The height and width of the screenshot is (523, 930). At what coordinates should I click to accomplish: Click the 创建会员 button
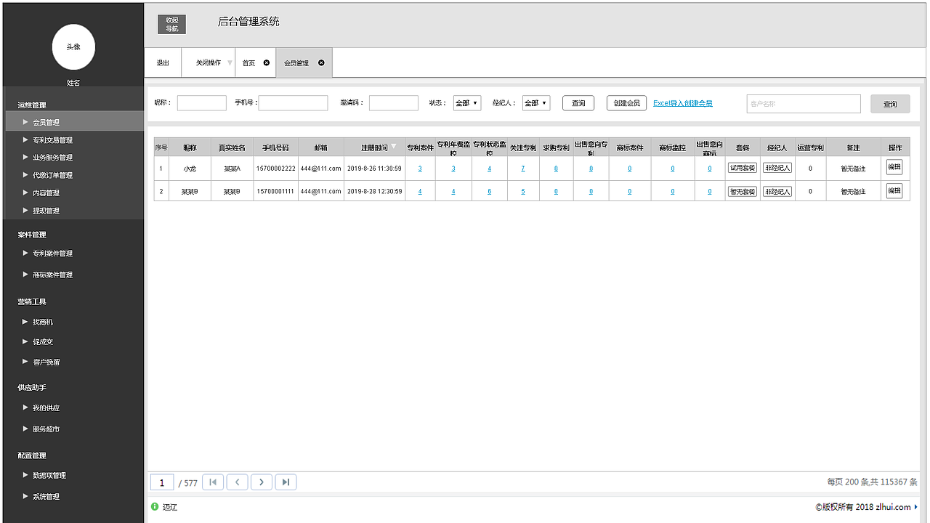tap(626, 103)
